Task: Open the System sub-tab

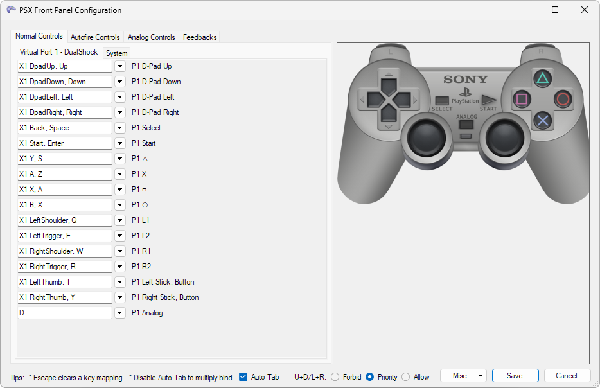Action: (x=117, y=53)
